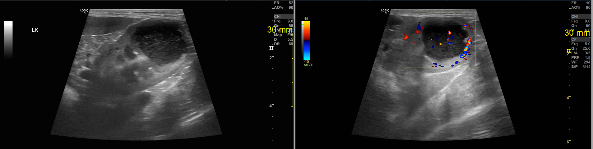
Task: Click the -15 cm/s label under color scale
Action: point(308,63)
